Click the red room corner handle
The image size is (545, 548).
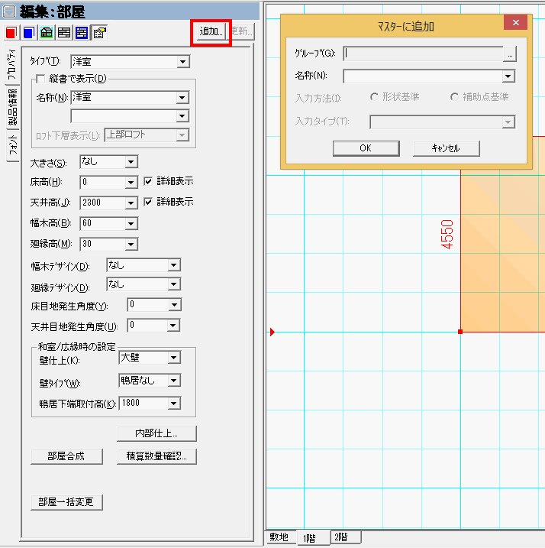click(x=460, y=332)
